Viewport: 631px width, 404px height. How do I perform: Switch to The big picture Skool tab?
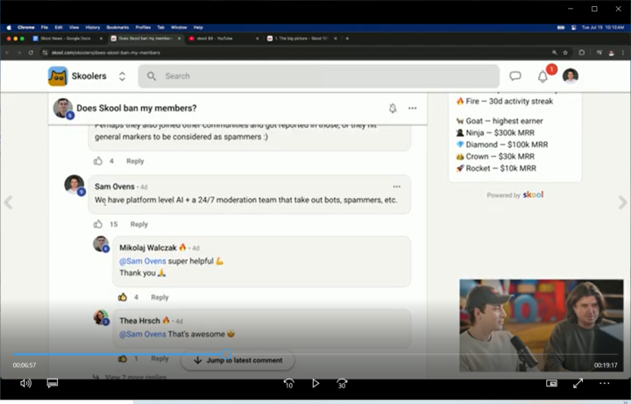click(x=300, y=39)
